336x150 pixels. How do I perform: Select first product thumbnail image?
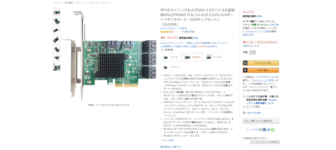coord(57,12)
